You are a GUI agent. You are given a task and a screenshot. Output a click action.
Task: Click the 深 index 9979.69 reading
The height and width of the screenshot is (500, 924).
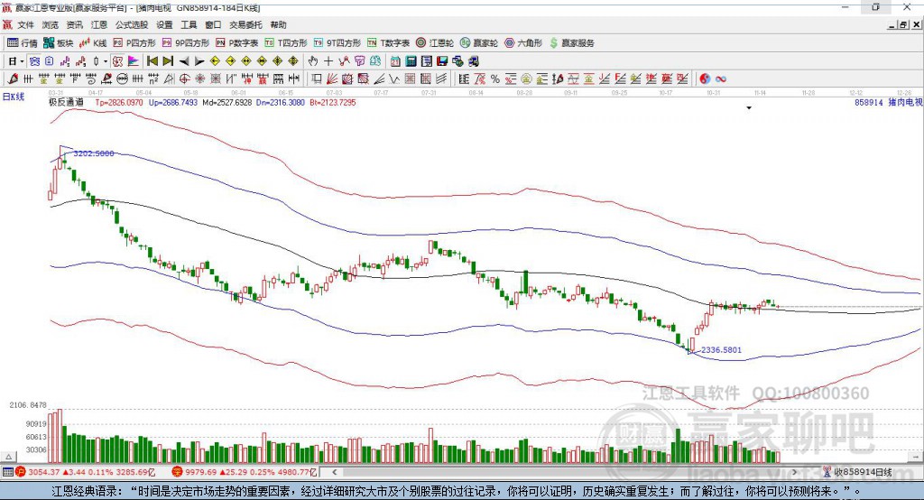point(245,472)
